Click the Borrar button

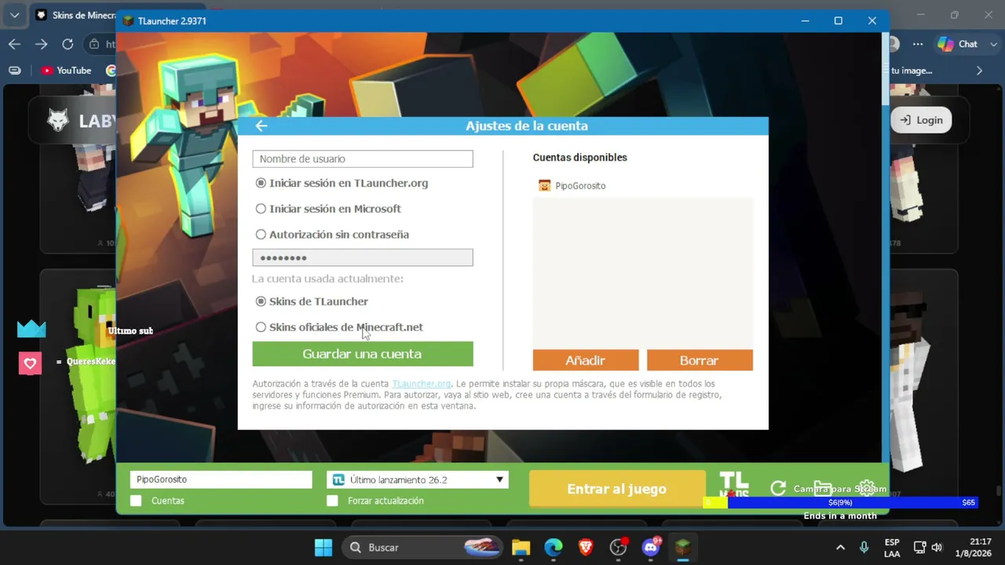700,360
